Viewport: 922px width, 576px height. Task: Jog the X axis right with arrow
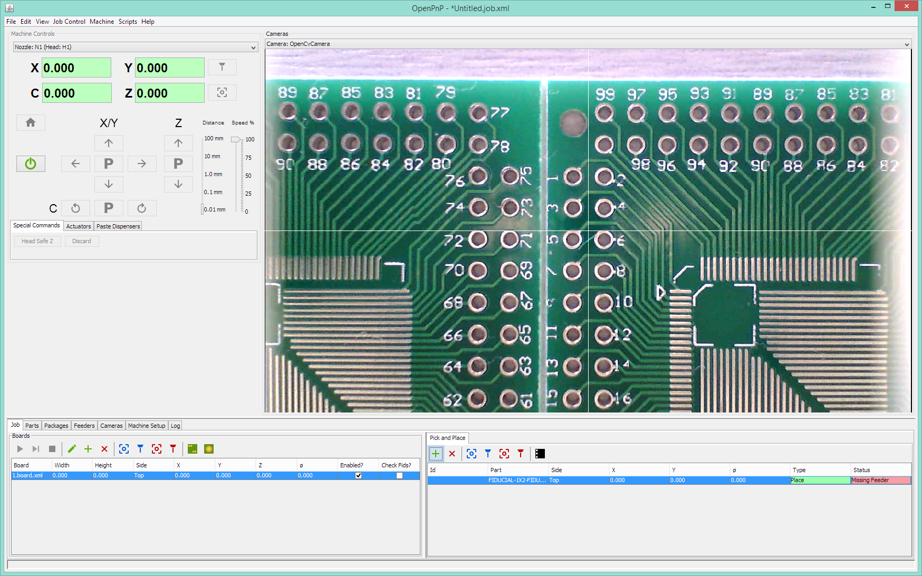pos(142,164)
